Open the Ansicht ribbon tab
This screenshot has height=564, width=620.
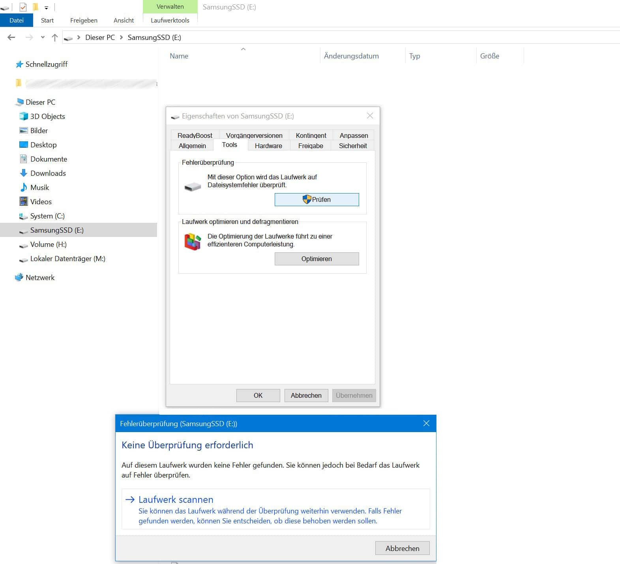[x=124, y=20]
